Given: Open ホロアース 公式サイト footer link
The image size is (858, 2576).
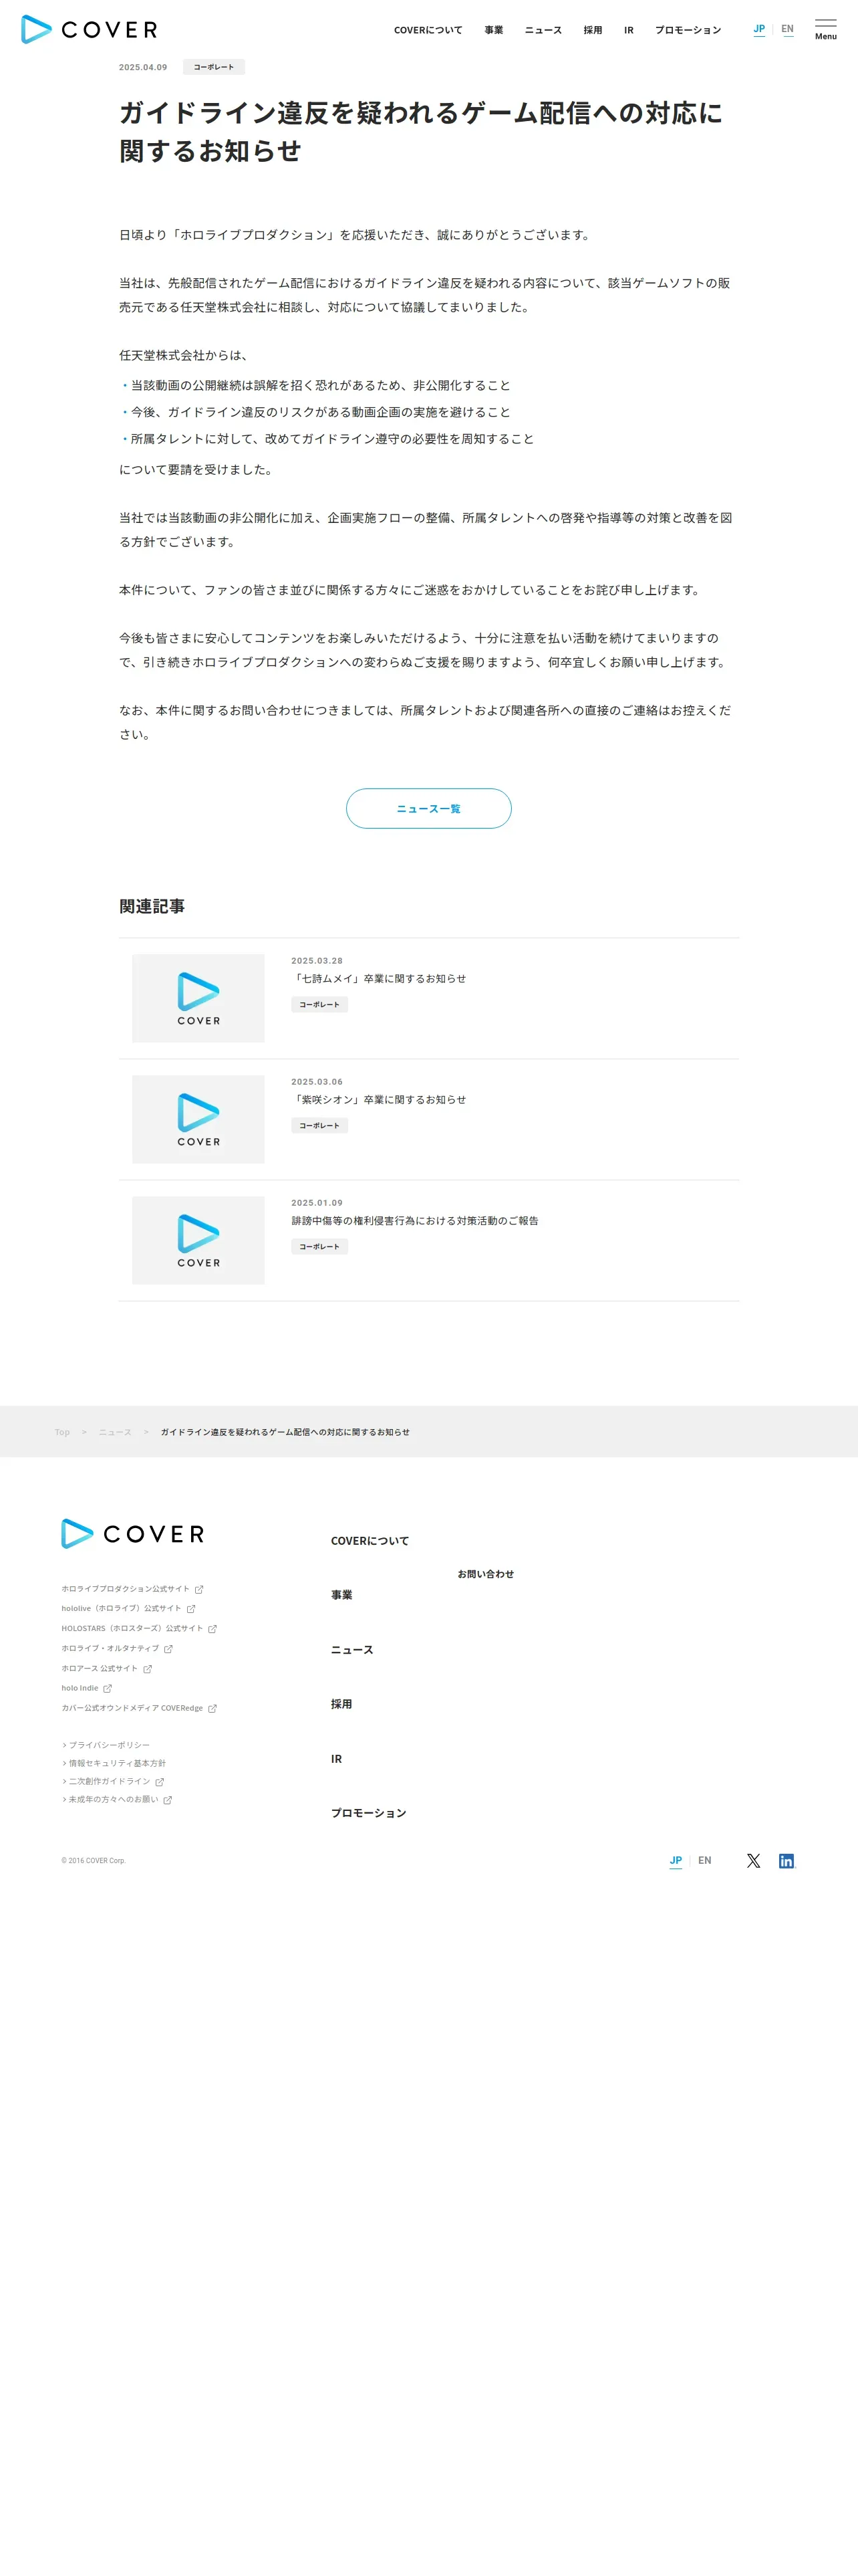Looking at the screenshot, I should 106,1668.
